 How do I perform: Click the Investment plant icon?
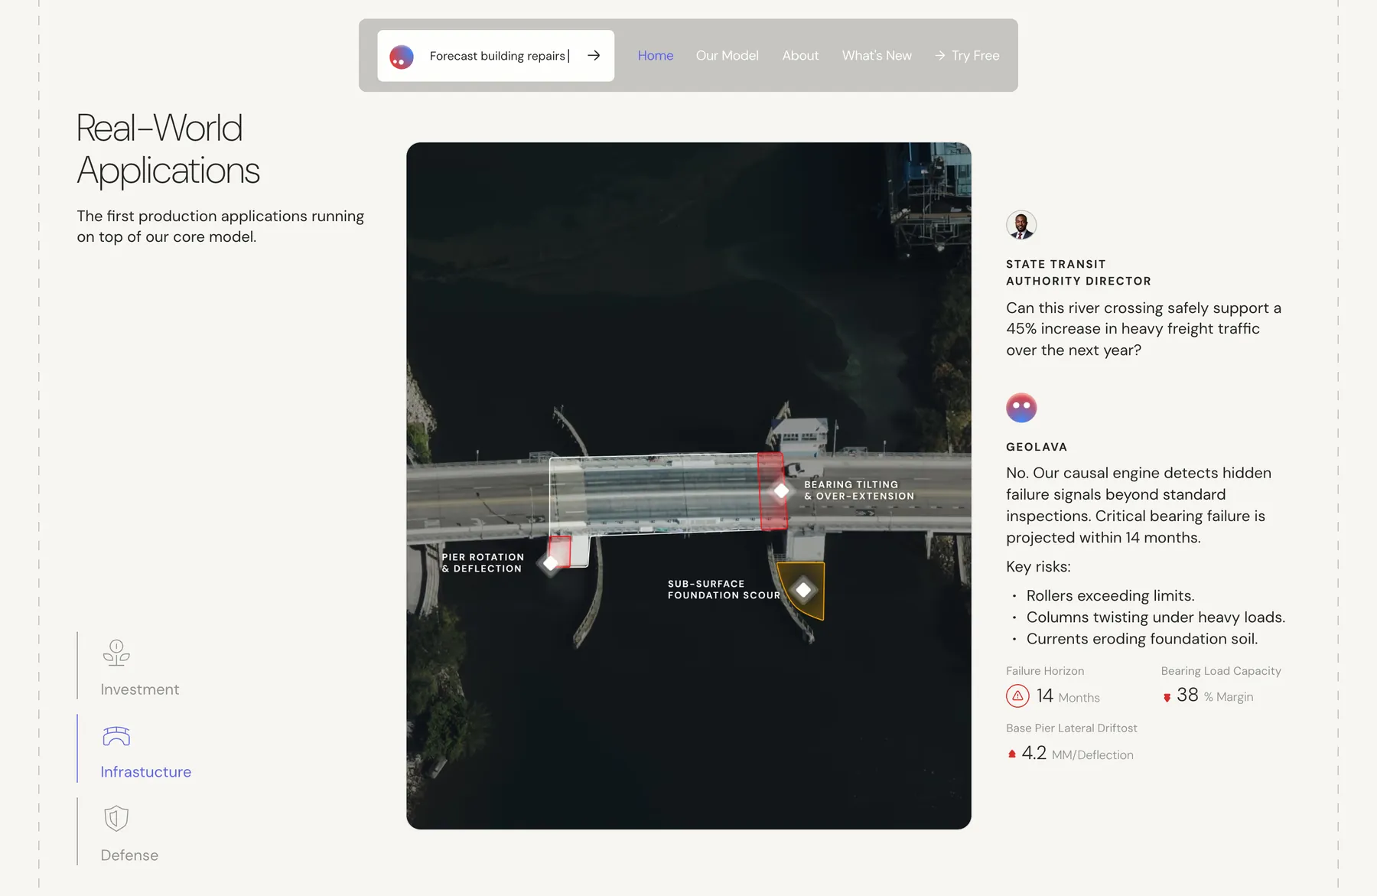[x=116, y=653]
